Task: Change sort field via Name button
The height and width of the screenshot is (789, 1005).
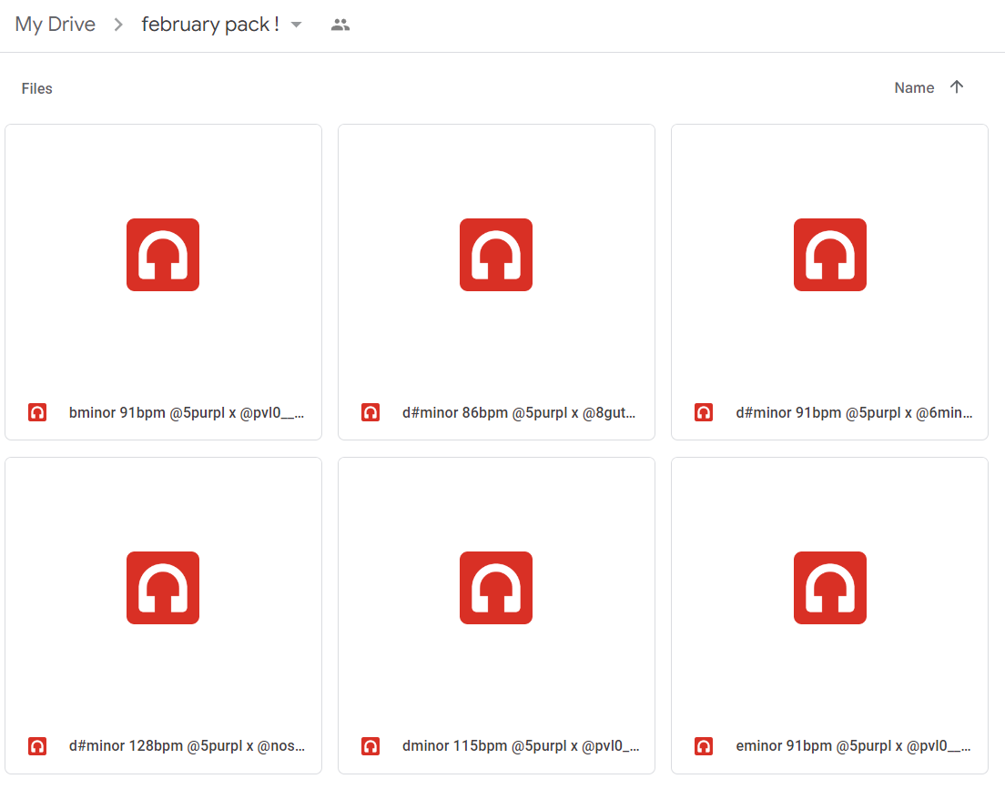Action: tap(914, 87)
